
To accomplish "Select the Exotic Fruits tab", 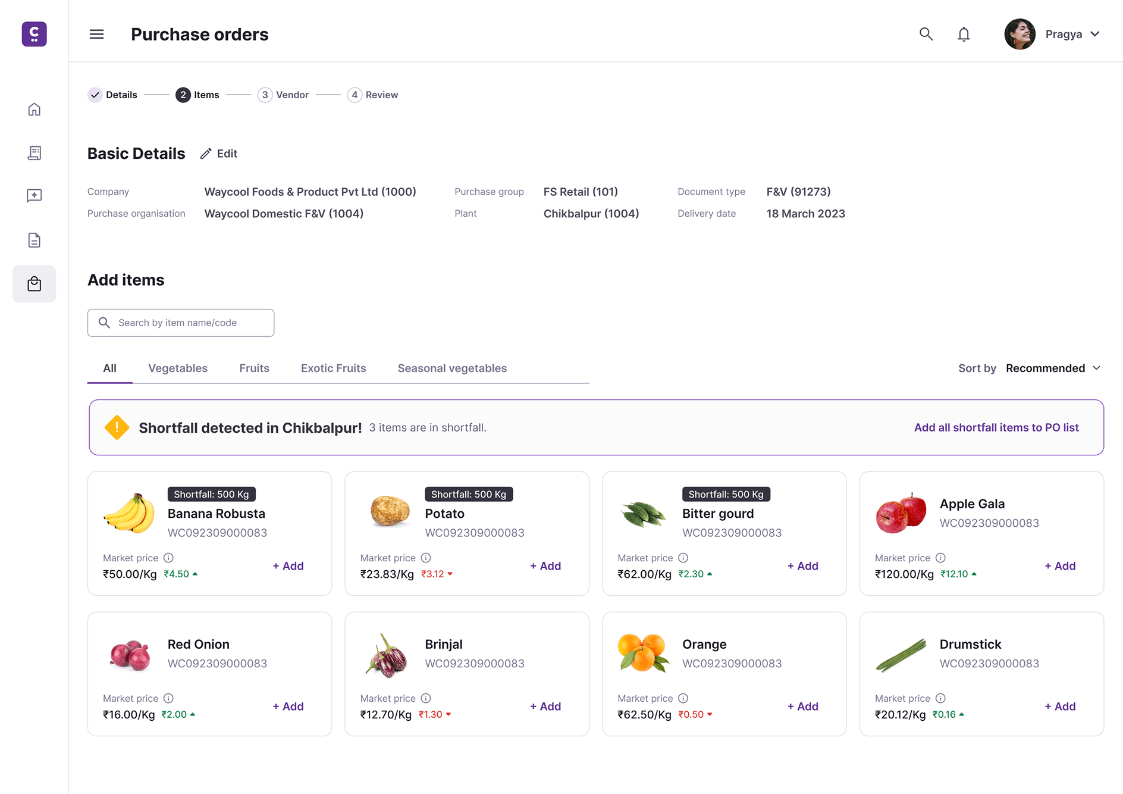I will click(x=333, y=368).
